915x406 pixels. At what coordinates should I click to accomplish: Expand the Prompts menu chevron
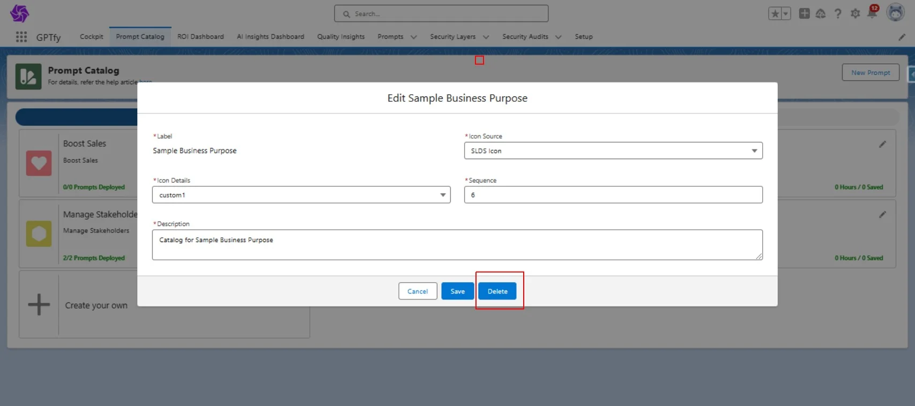pos(414,37)
